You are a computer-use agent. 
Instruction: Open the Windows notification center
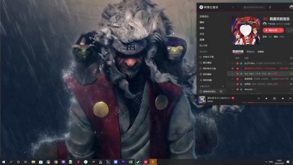[x=288, y=162]
